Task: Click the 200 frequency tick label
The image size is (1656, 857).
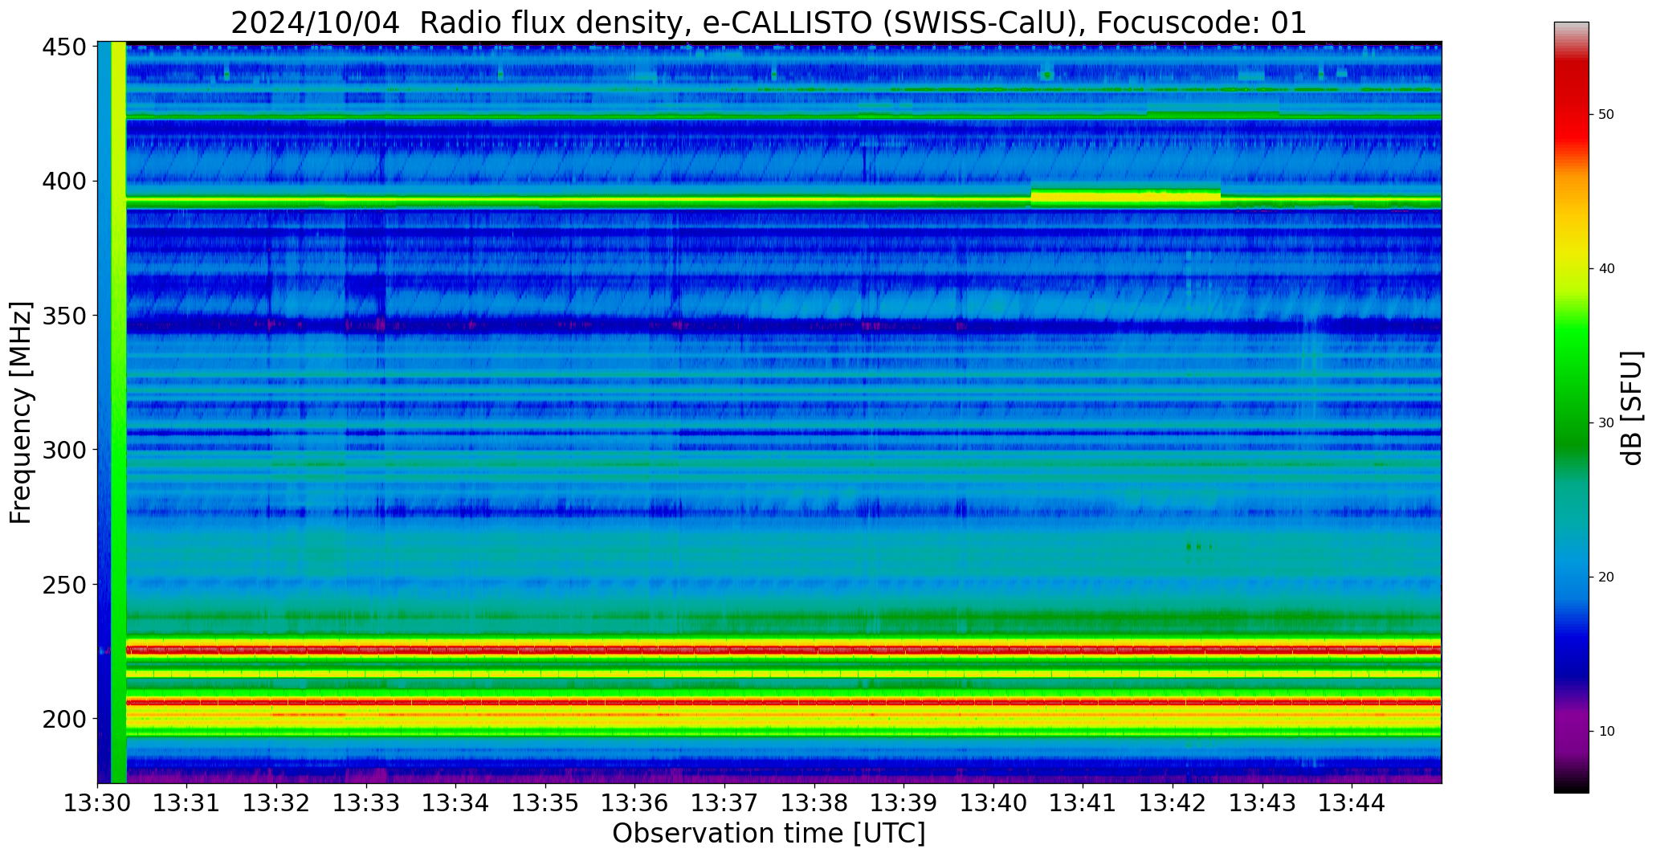Action: click(64, 719)
